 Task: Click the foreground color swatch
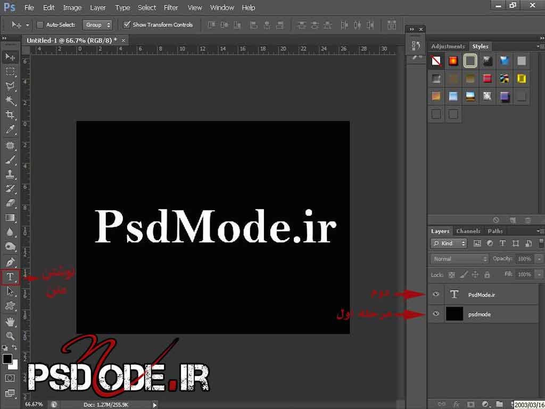point(7,359)
